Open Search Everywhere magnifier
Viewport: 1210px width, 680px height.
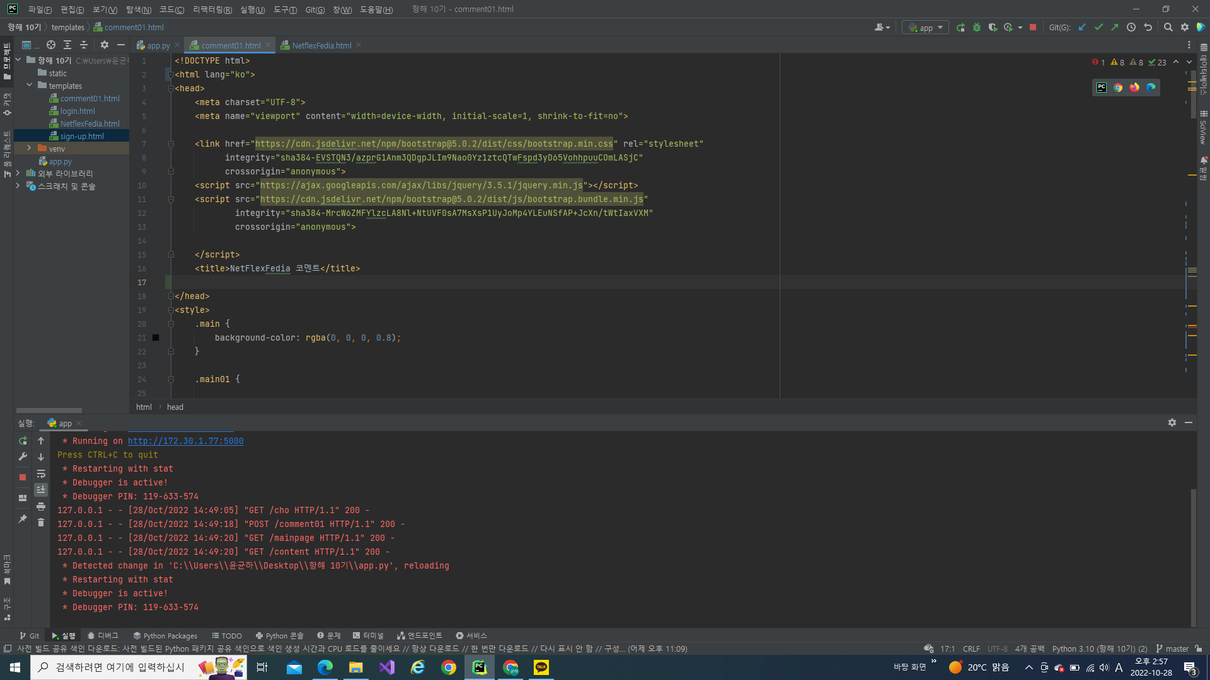pos(1168,28)
